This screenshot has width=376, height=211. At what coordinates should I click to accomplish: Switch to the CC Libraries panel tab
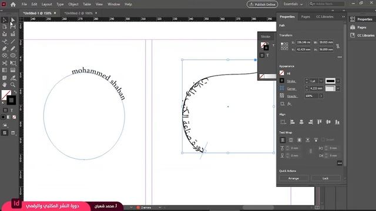tap(325, 17)
